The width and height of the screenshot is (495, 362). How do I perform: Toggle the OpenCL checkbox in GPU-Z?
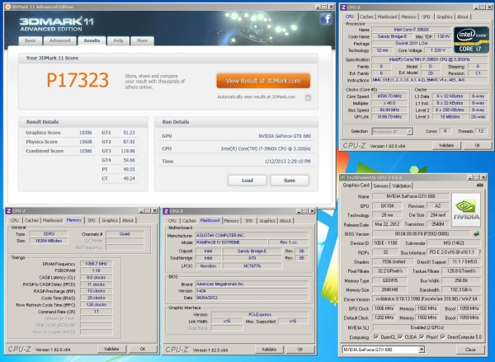pyautogui.click(x=375, y=336)
